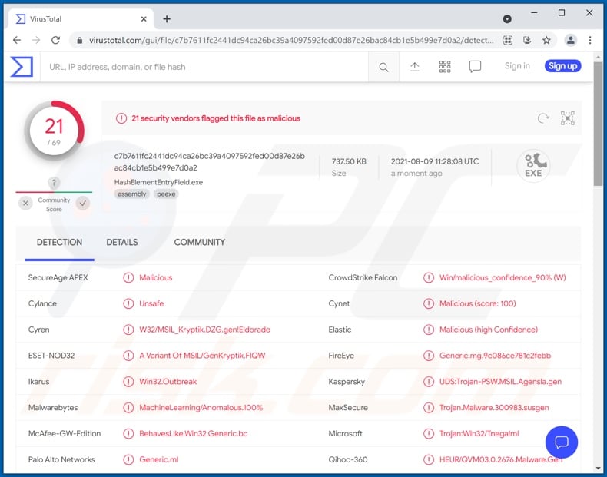Open the similar-files graph icon

(x=568, y=118)
